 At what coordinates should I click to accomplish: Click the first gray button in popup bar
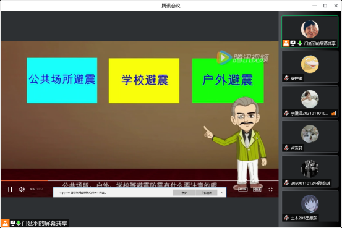(x=184, y=192)
